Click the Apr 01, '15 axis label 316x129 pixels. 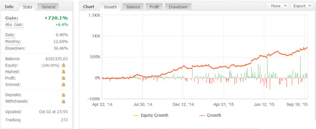pos(224,105)
